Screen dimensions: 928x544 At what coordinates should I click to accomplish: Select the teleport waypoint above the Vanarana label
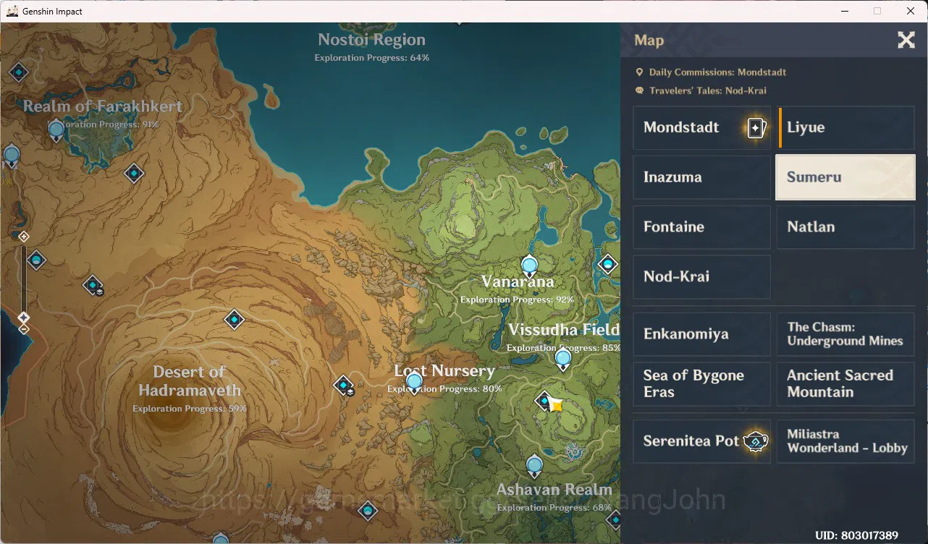(529, 266)
